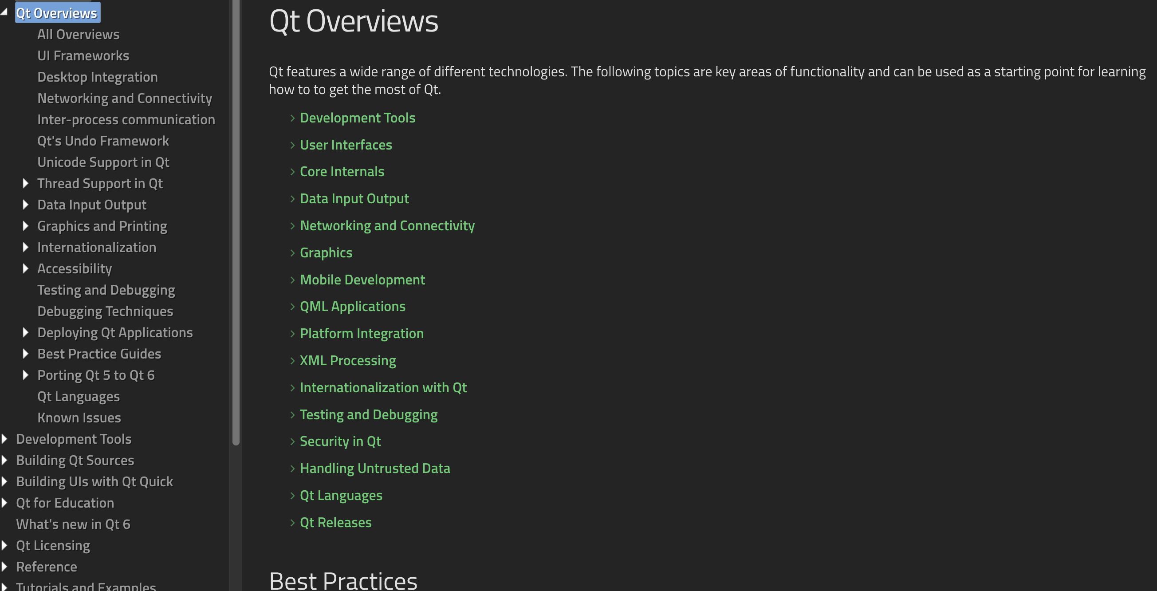Expand Development Tools sidebar arrow
This screenshot has width=1157, height=591.
(4, 439)
